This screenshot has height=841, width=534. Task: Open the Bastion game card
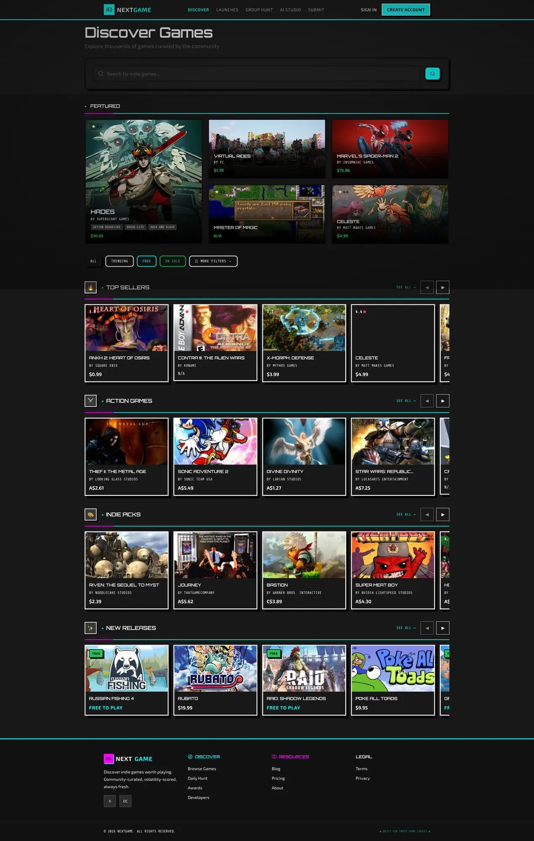[x=304, y=570]
